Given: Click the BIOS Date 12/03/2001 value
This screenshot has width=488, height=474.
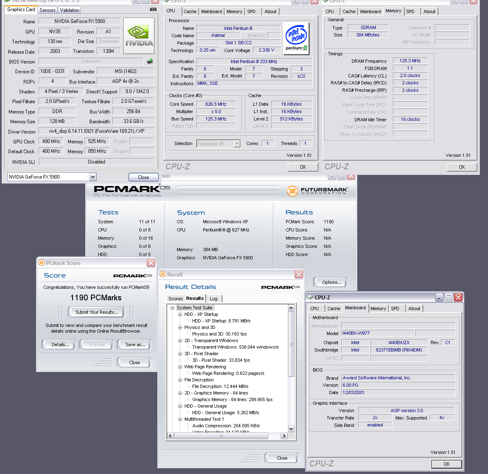Looking at the screenshot, I should pyautogui.click(x=398, y=392).
